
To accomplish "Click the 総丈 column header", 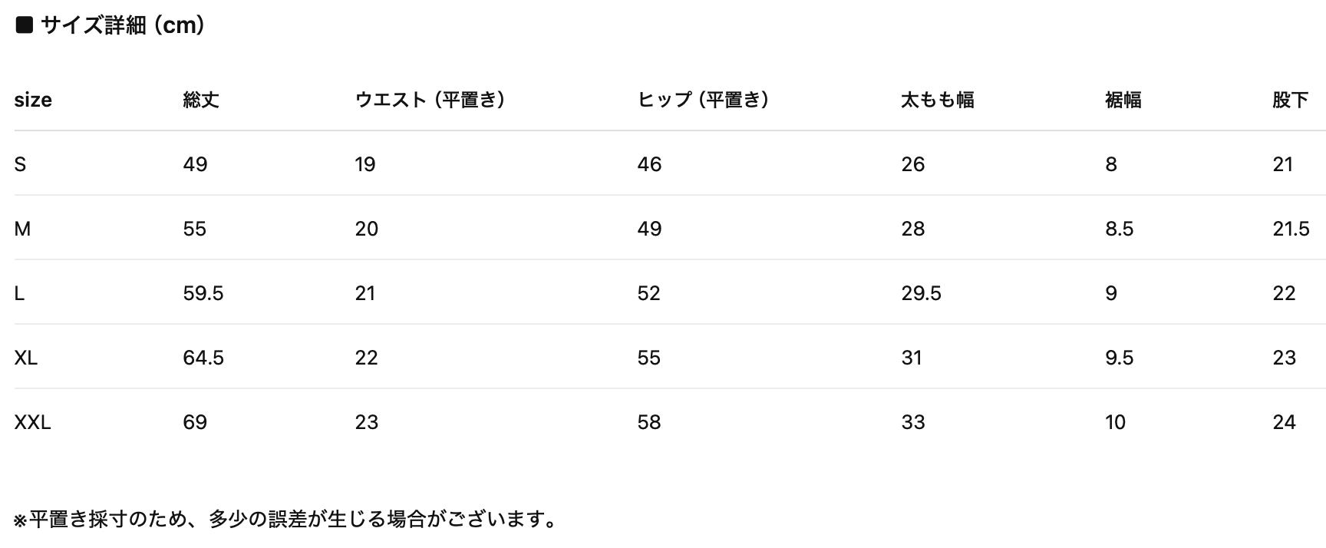I will [x=201, y=100].
